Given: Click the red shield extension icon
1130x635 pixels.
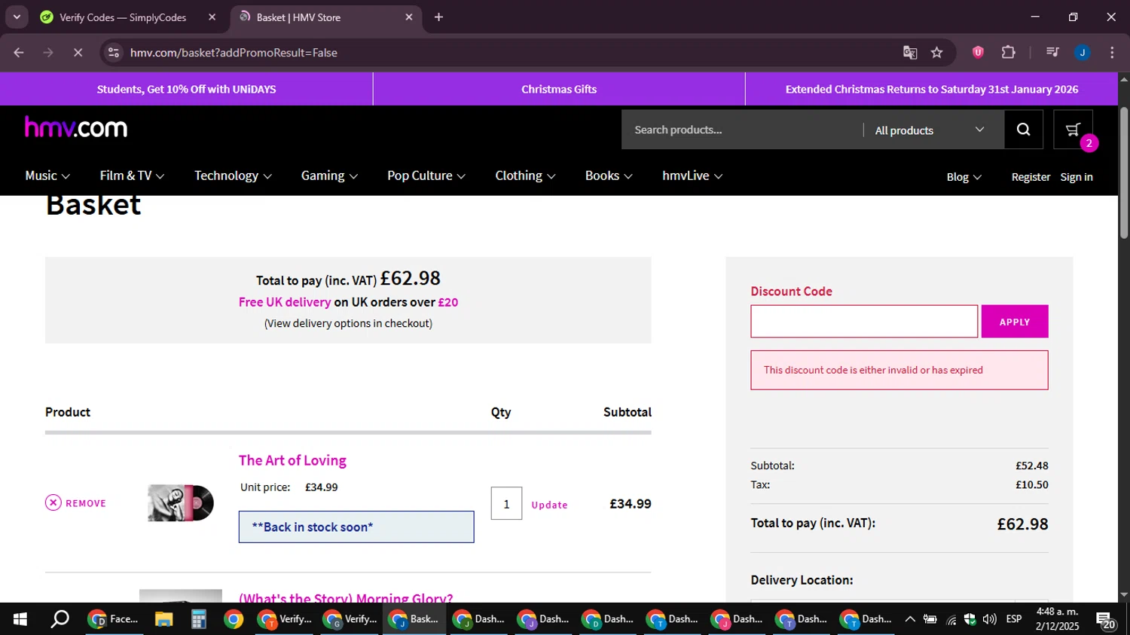Looking at the screenshot, I should click(x=978, y=53).
